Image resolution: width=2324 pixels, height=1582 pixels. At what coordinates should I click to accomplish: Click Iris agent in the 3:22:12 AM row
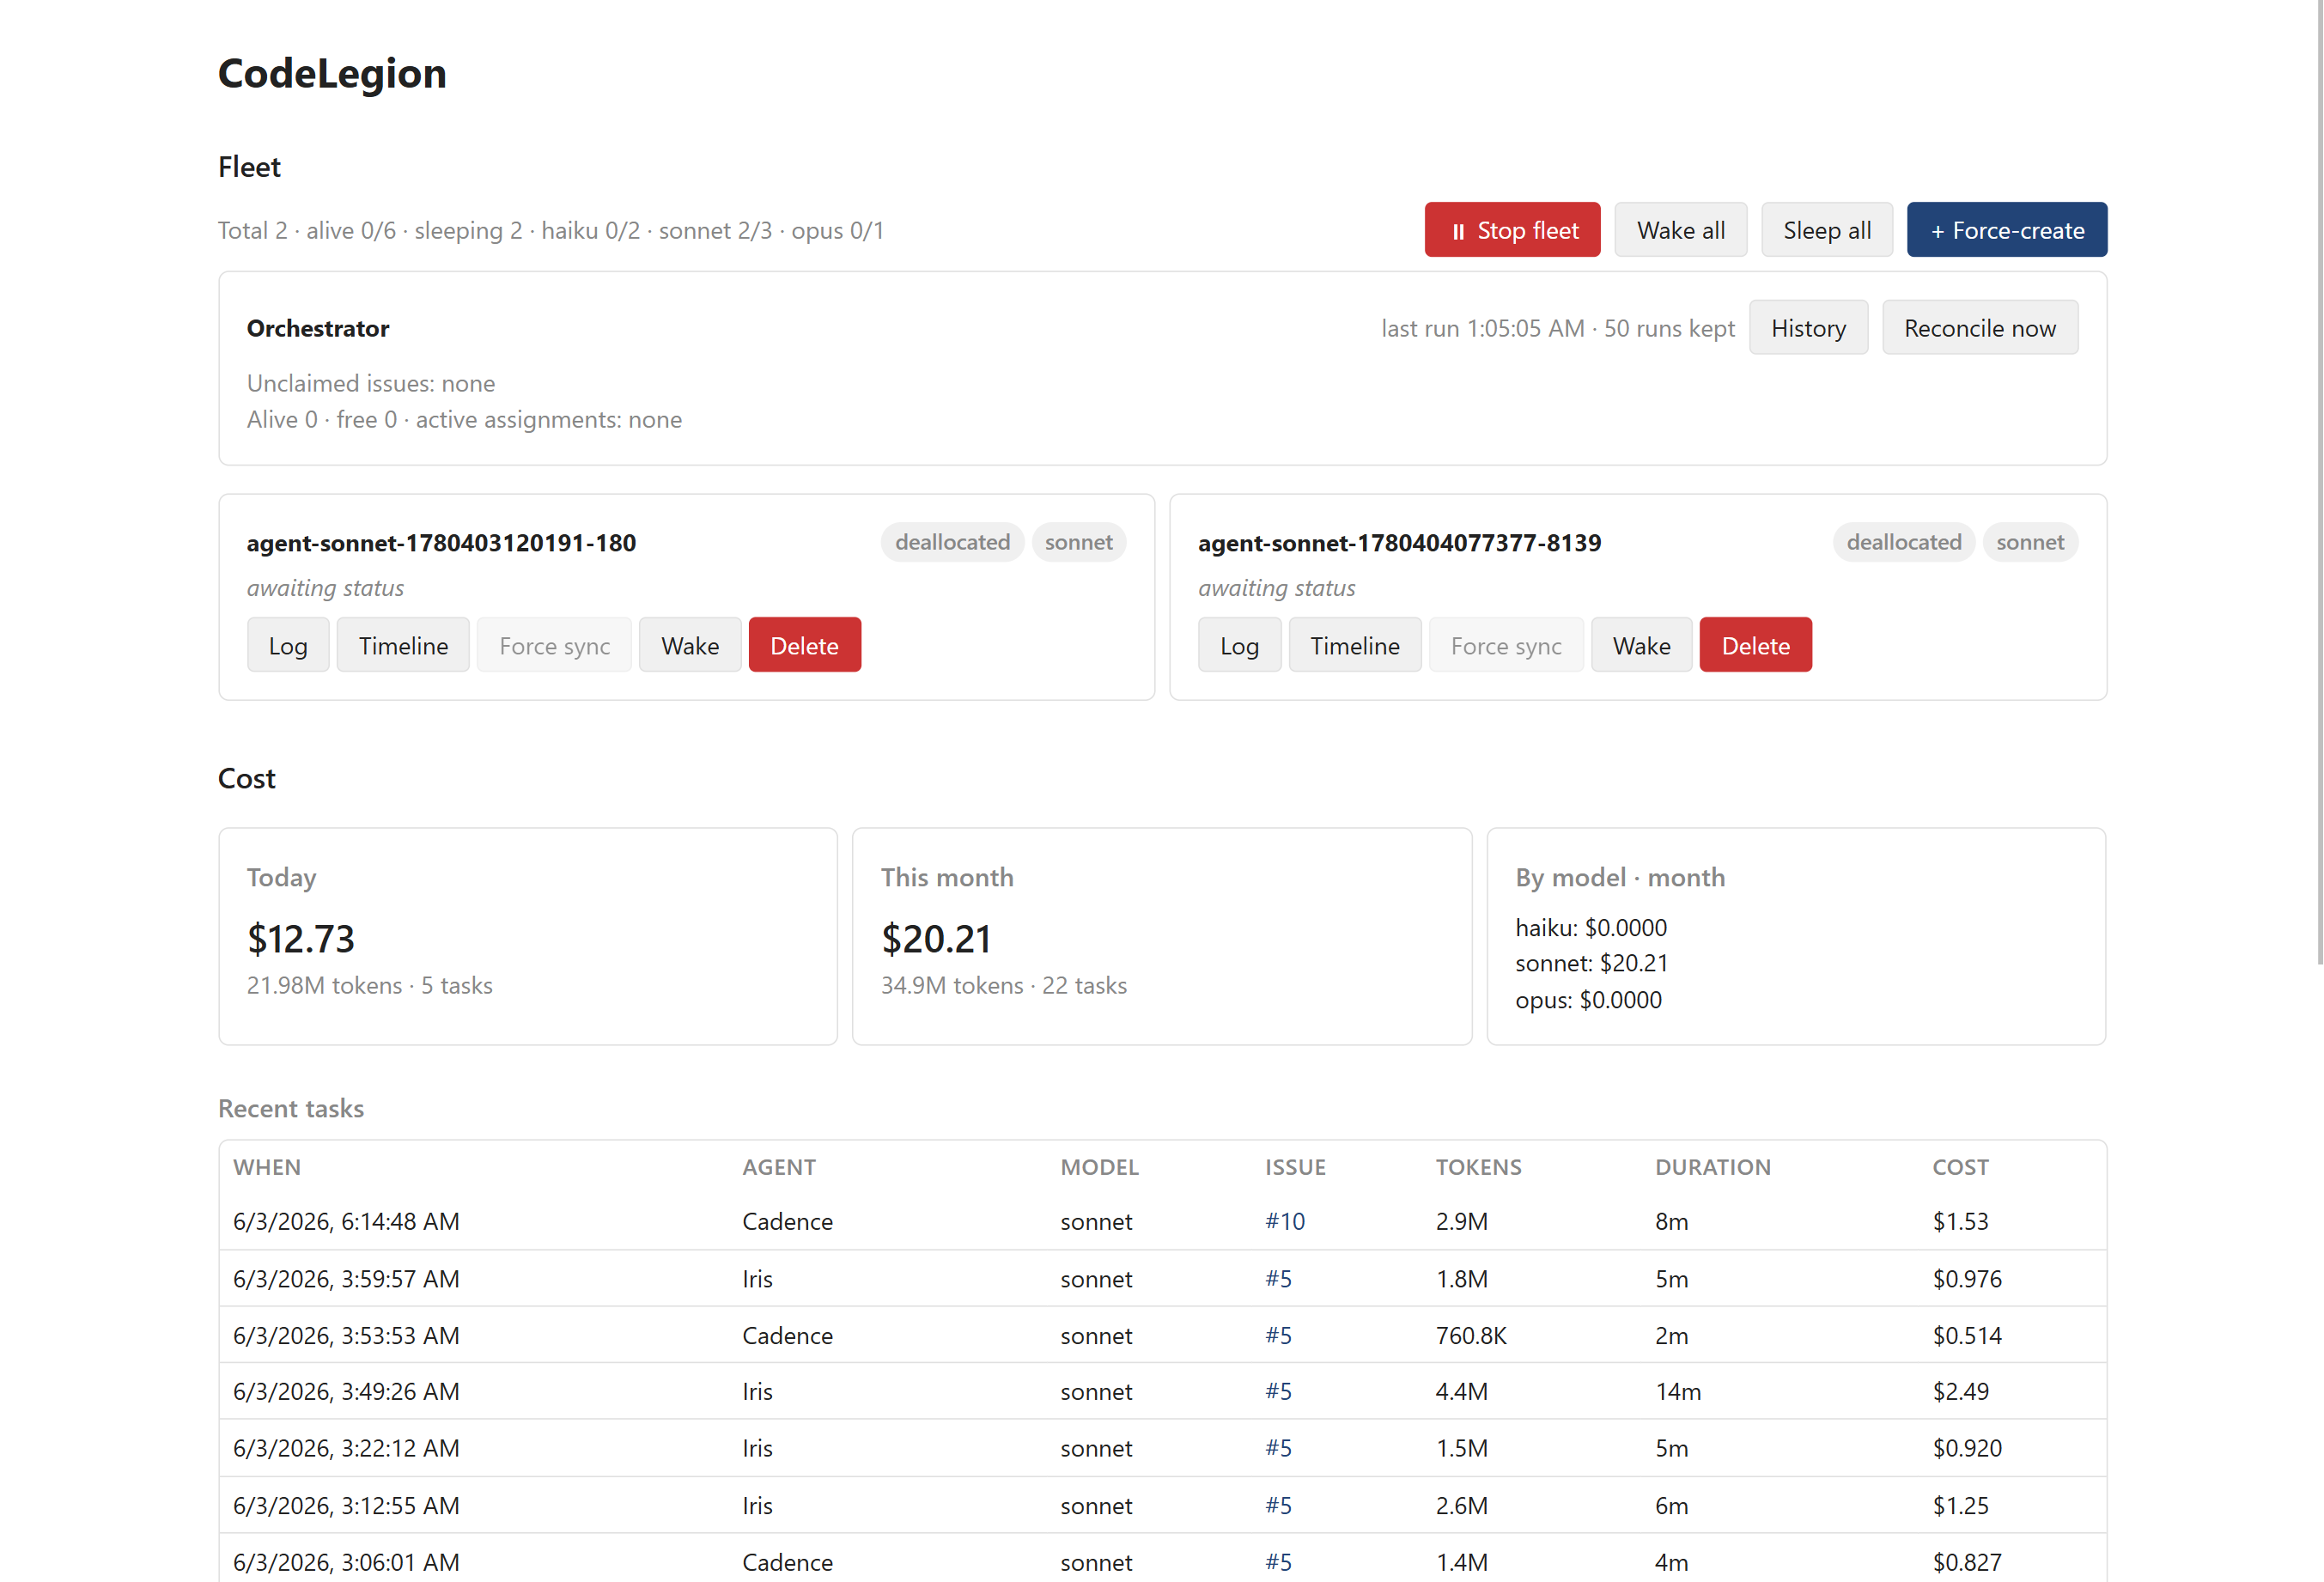point(757,1448)
